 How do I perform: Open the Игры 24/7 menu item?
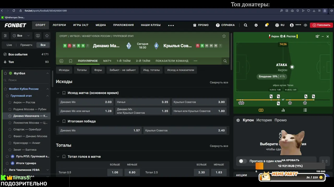81,25
